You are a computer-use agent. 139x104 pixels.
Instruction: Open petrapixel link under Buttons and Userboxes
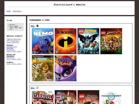(x=11, y=58)
